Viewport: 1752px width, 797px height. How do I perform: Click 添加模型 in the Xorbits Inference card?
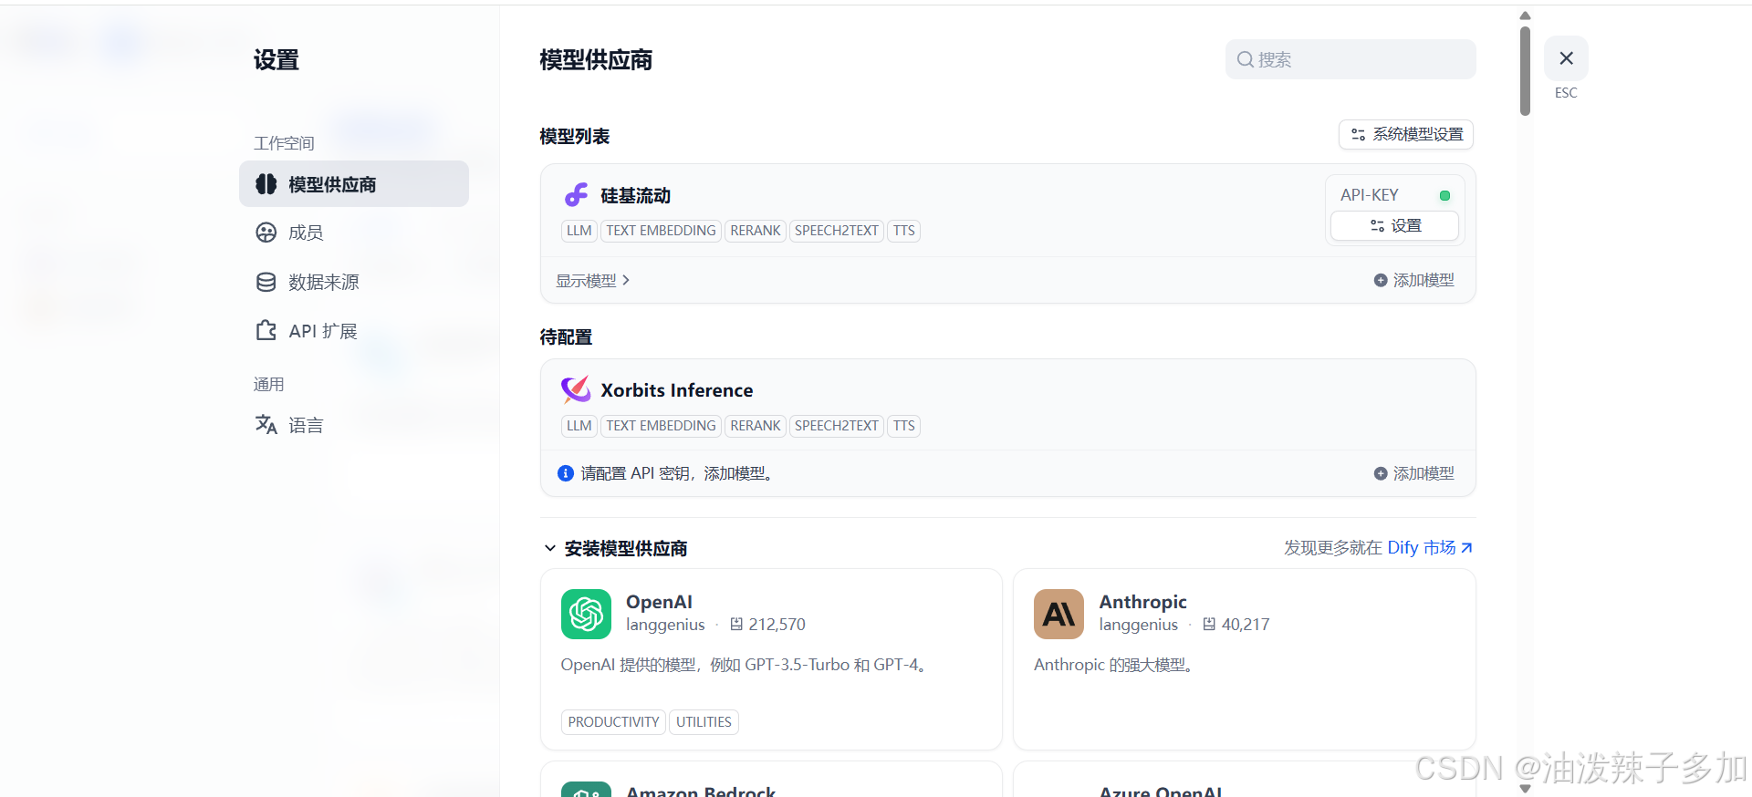click(1414, 473)
